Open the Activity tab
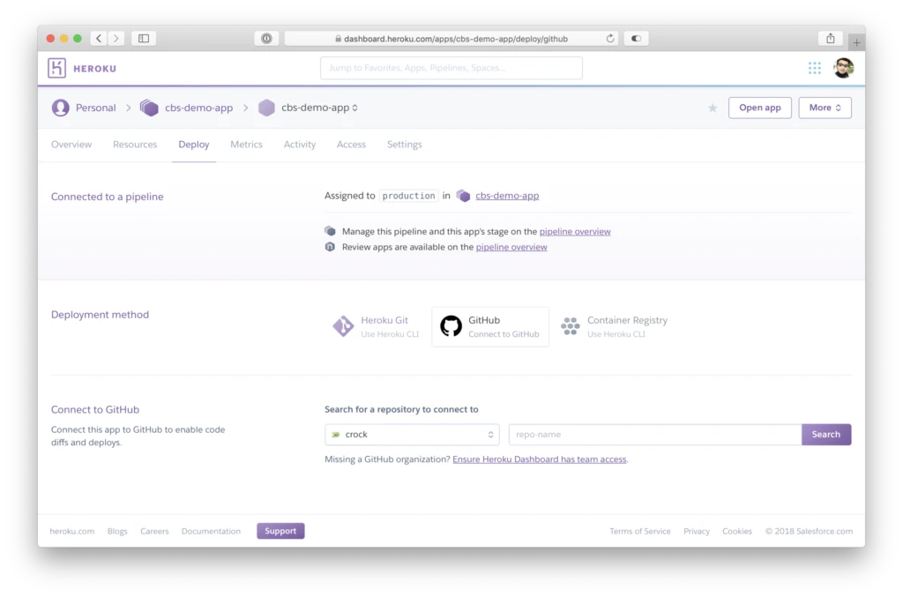The width and height of the screenshot is (903, 597). point(300,145)
